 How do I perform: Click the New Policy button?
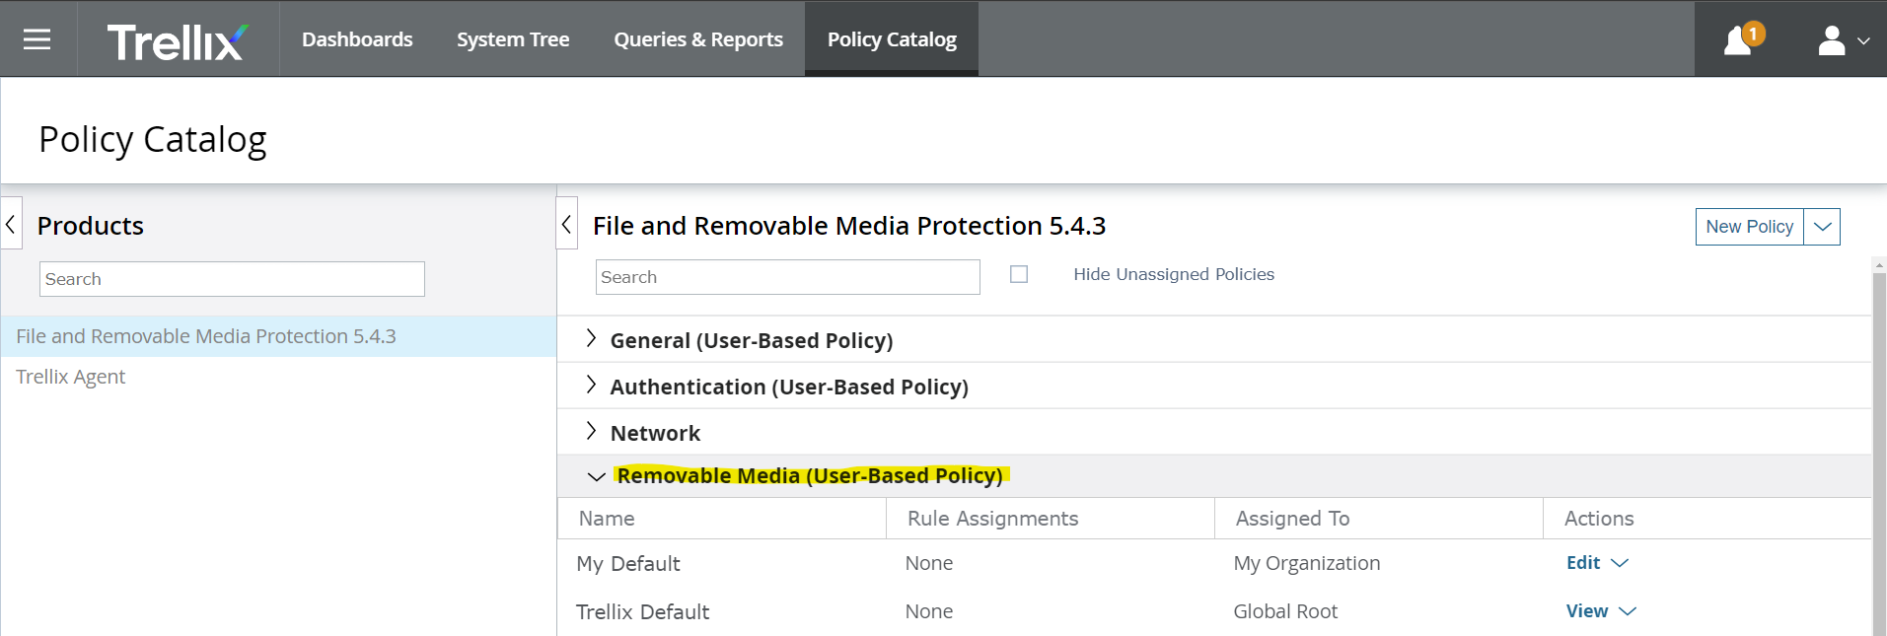(1749, 227)
